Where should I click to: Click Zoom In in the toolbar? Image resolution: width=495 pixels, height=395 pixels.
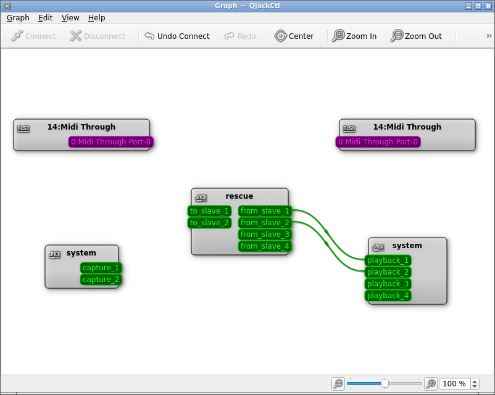point(354,36)
